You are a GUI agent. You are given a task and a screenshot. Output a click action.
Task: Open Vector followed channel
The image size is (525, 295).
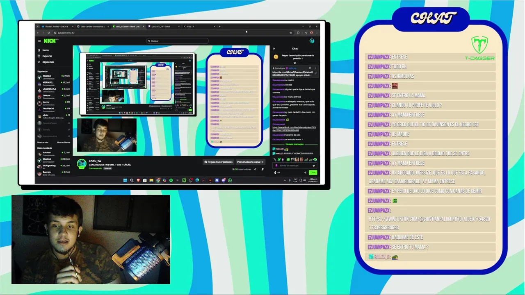54,103
